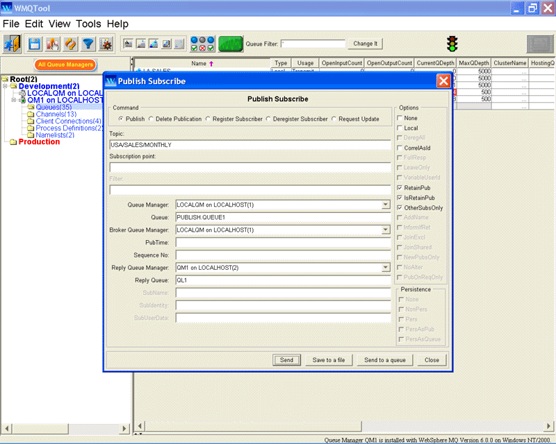
Task: Open the Broker Queue Manager dropdown
Action: (386, 230)
